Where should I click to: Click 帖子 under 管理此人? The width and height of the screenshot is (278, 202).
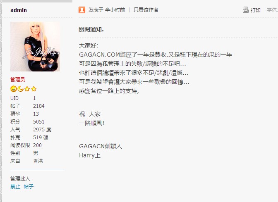29,186
